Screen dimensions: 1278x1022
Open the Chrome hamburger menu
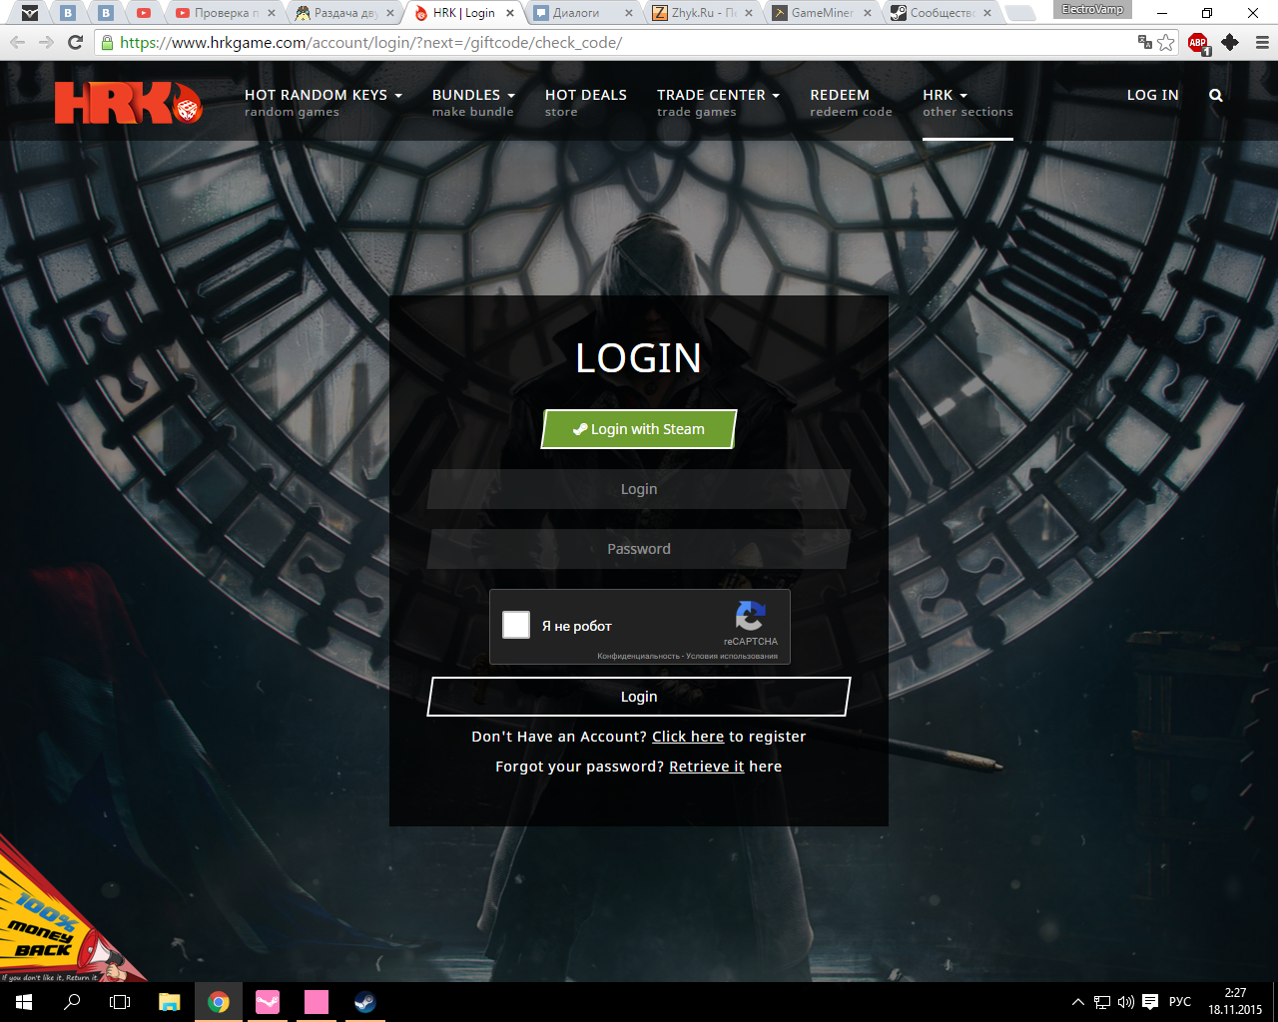pos(1261,42)
